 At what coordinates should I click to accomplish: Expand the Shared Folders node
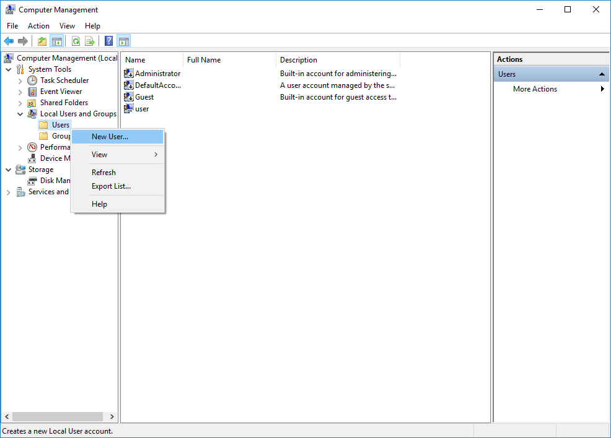tap(20, 103)
